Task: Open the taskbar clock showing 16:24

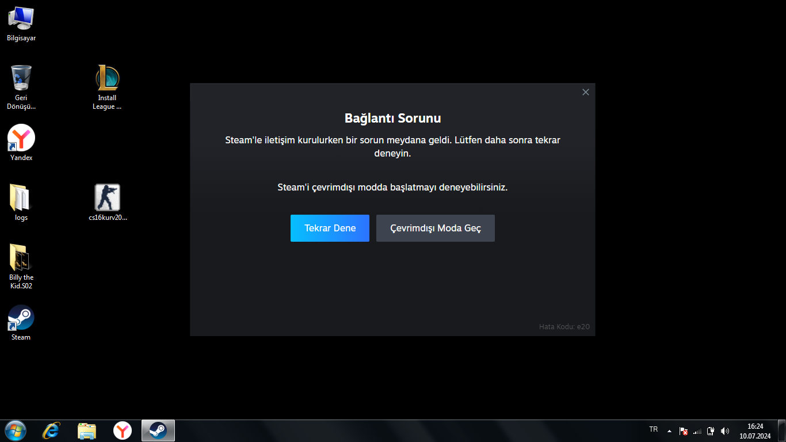Action: click(x=755, y=431)
